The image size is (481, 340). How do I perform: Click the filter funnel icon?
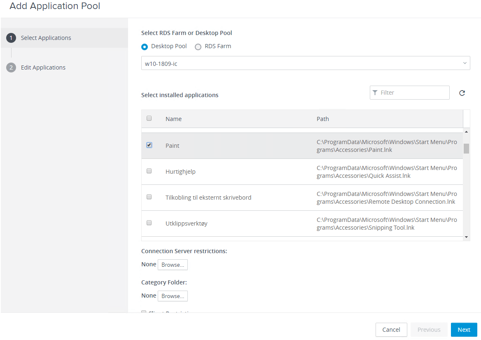tap(375, 93)
